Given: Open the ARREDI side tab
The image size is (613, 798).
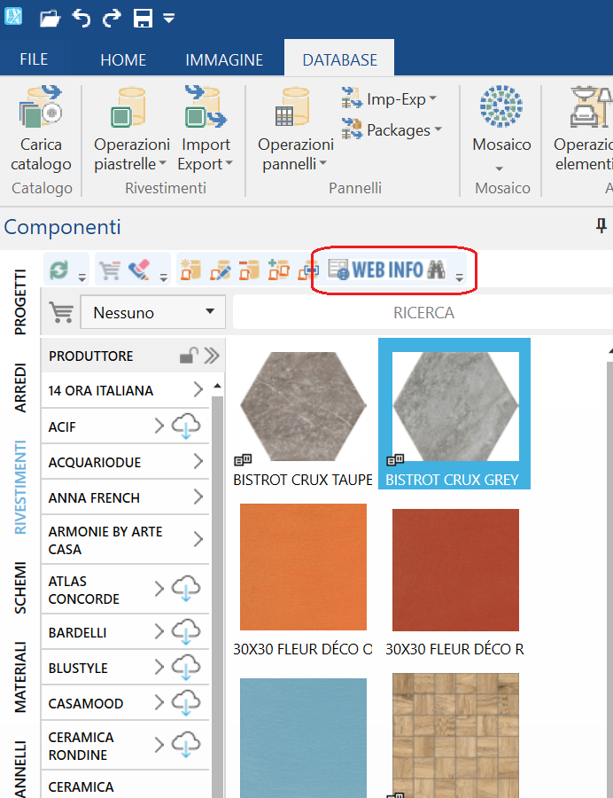Looking at the screenshot, I should click(19, 387).
